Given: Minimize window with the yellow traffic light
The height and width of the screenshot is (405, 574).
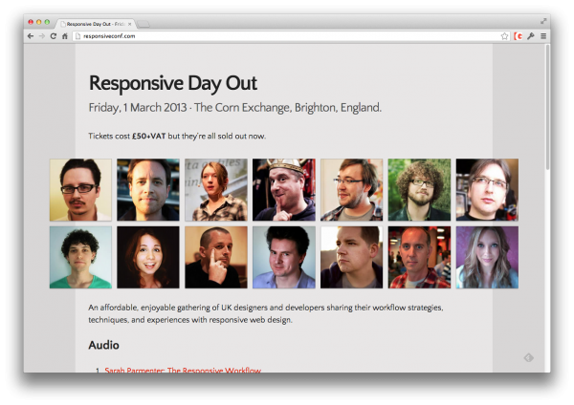Looking at the screenshot, I should pyautogui.click(x=39, y=22).
